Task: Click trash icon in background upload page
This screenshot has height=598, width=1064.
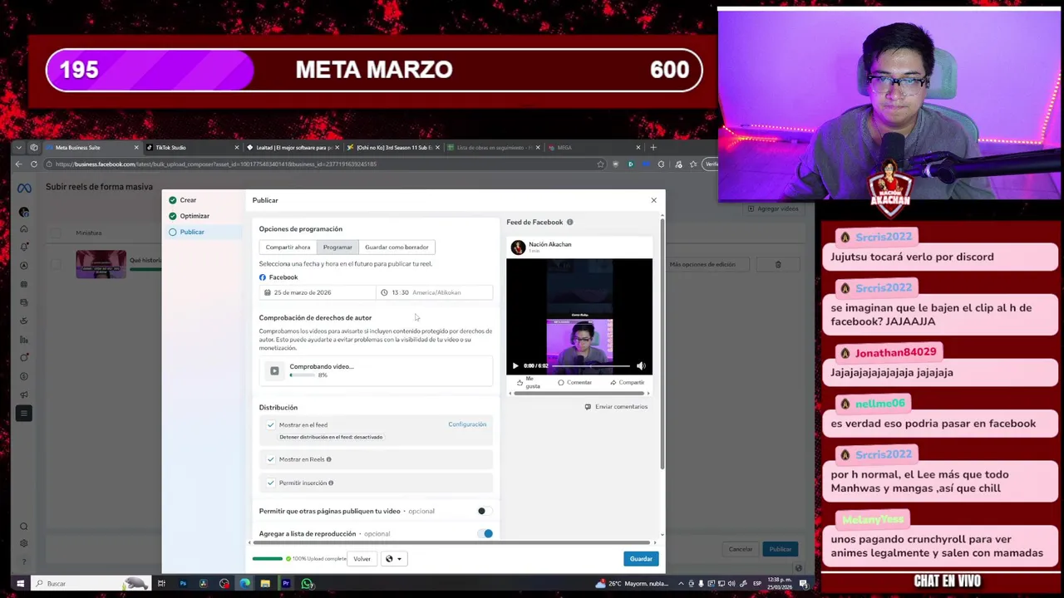Action: pos(778,264)
